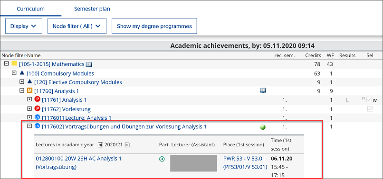383x179 pixels.
Task: Toggle selection checkbox for [11761] Analysis 1
Action: 369,99
